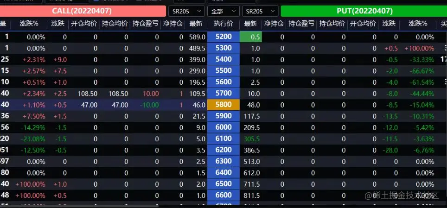This screenshot has height=208, width=447.
Task: Click PUT side 持仓均价 column header
Action: (x=332, y=24)
